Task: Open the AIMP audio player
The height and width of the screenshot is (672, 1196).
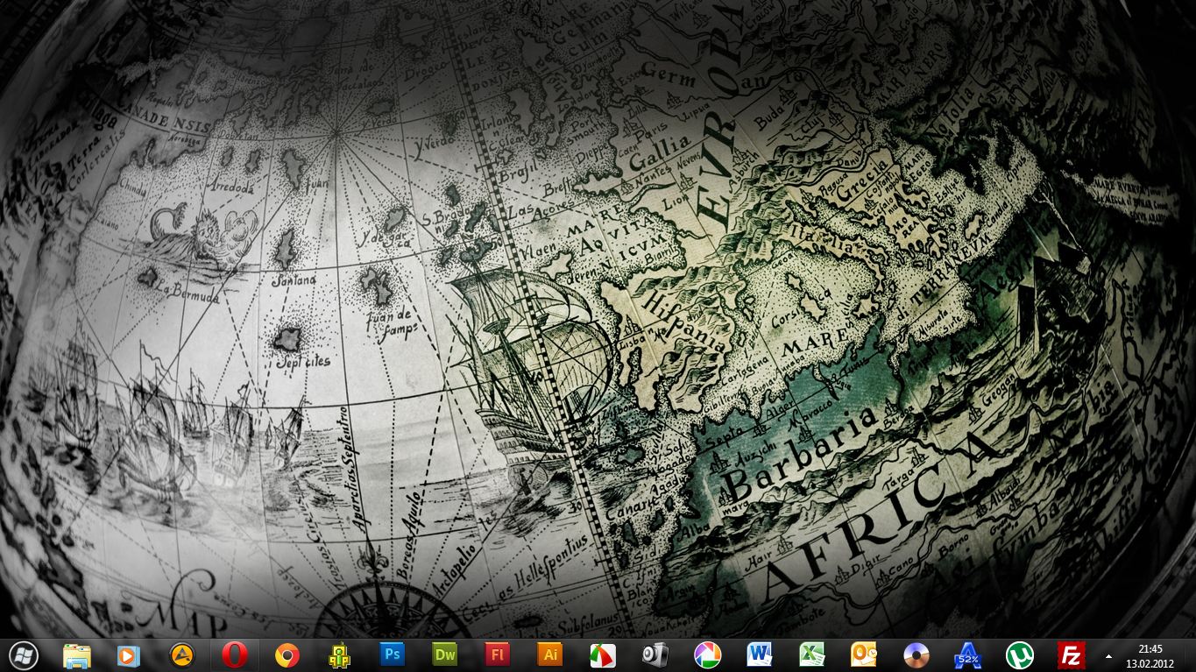Action: point(180,655)
